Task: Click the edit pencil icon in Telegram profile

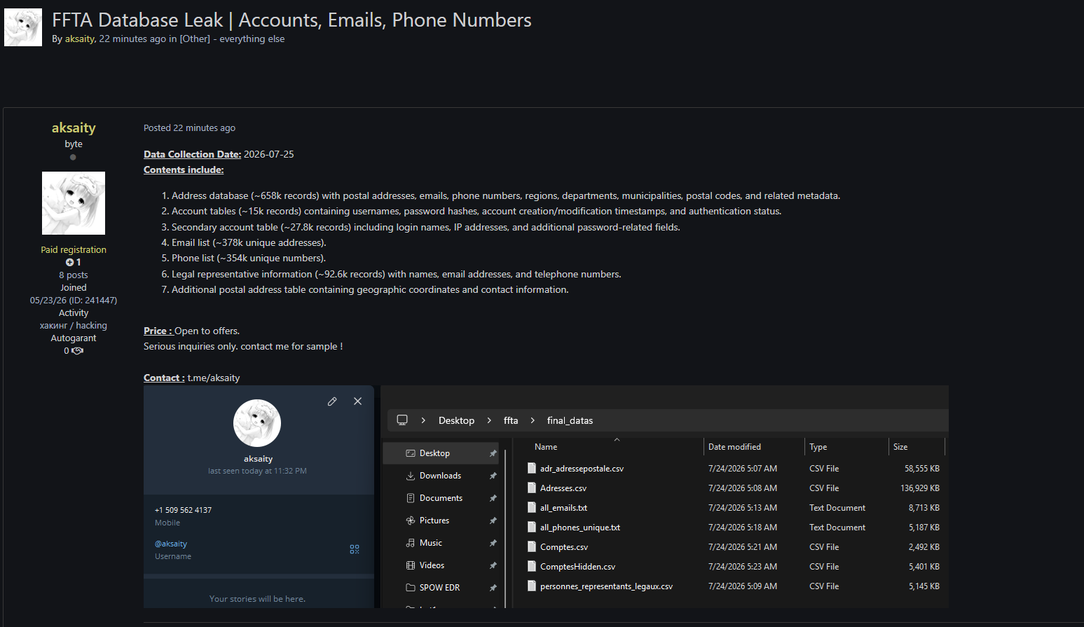Action: click(332, 401)
